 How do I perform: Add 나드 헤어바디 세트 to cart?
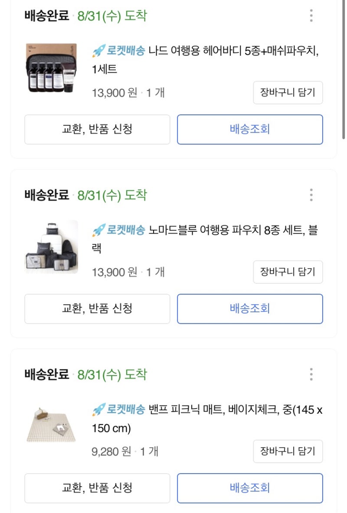(x=288, y=92)
